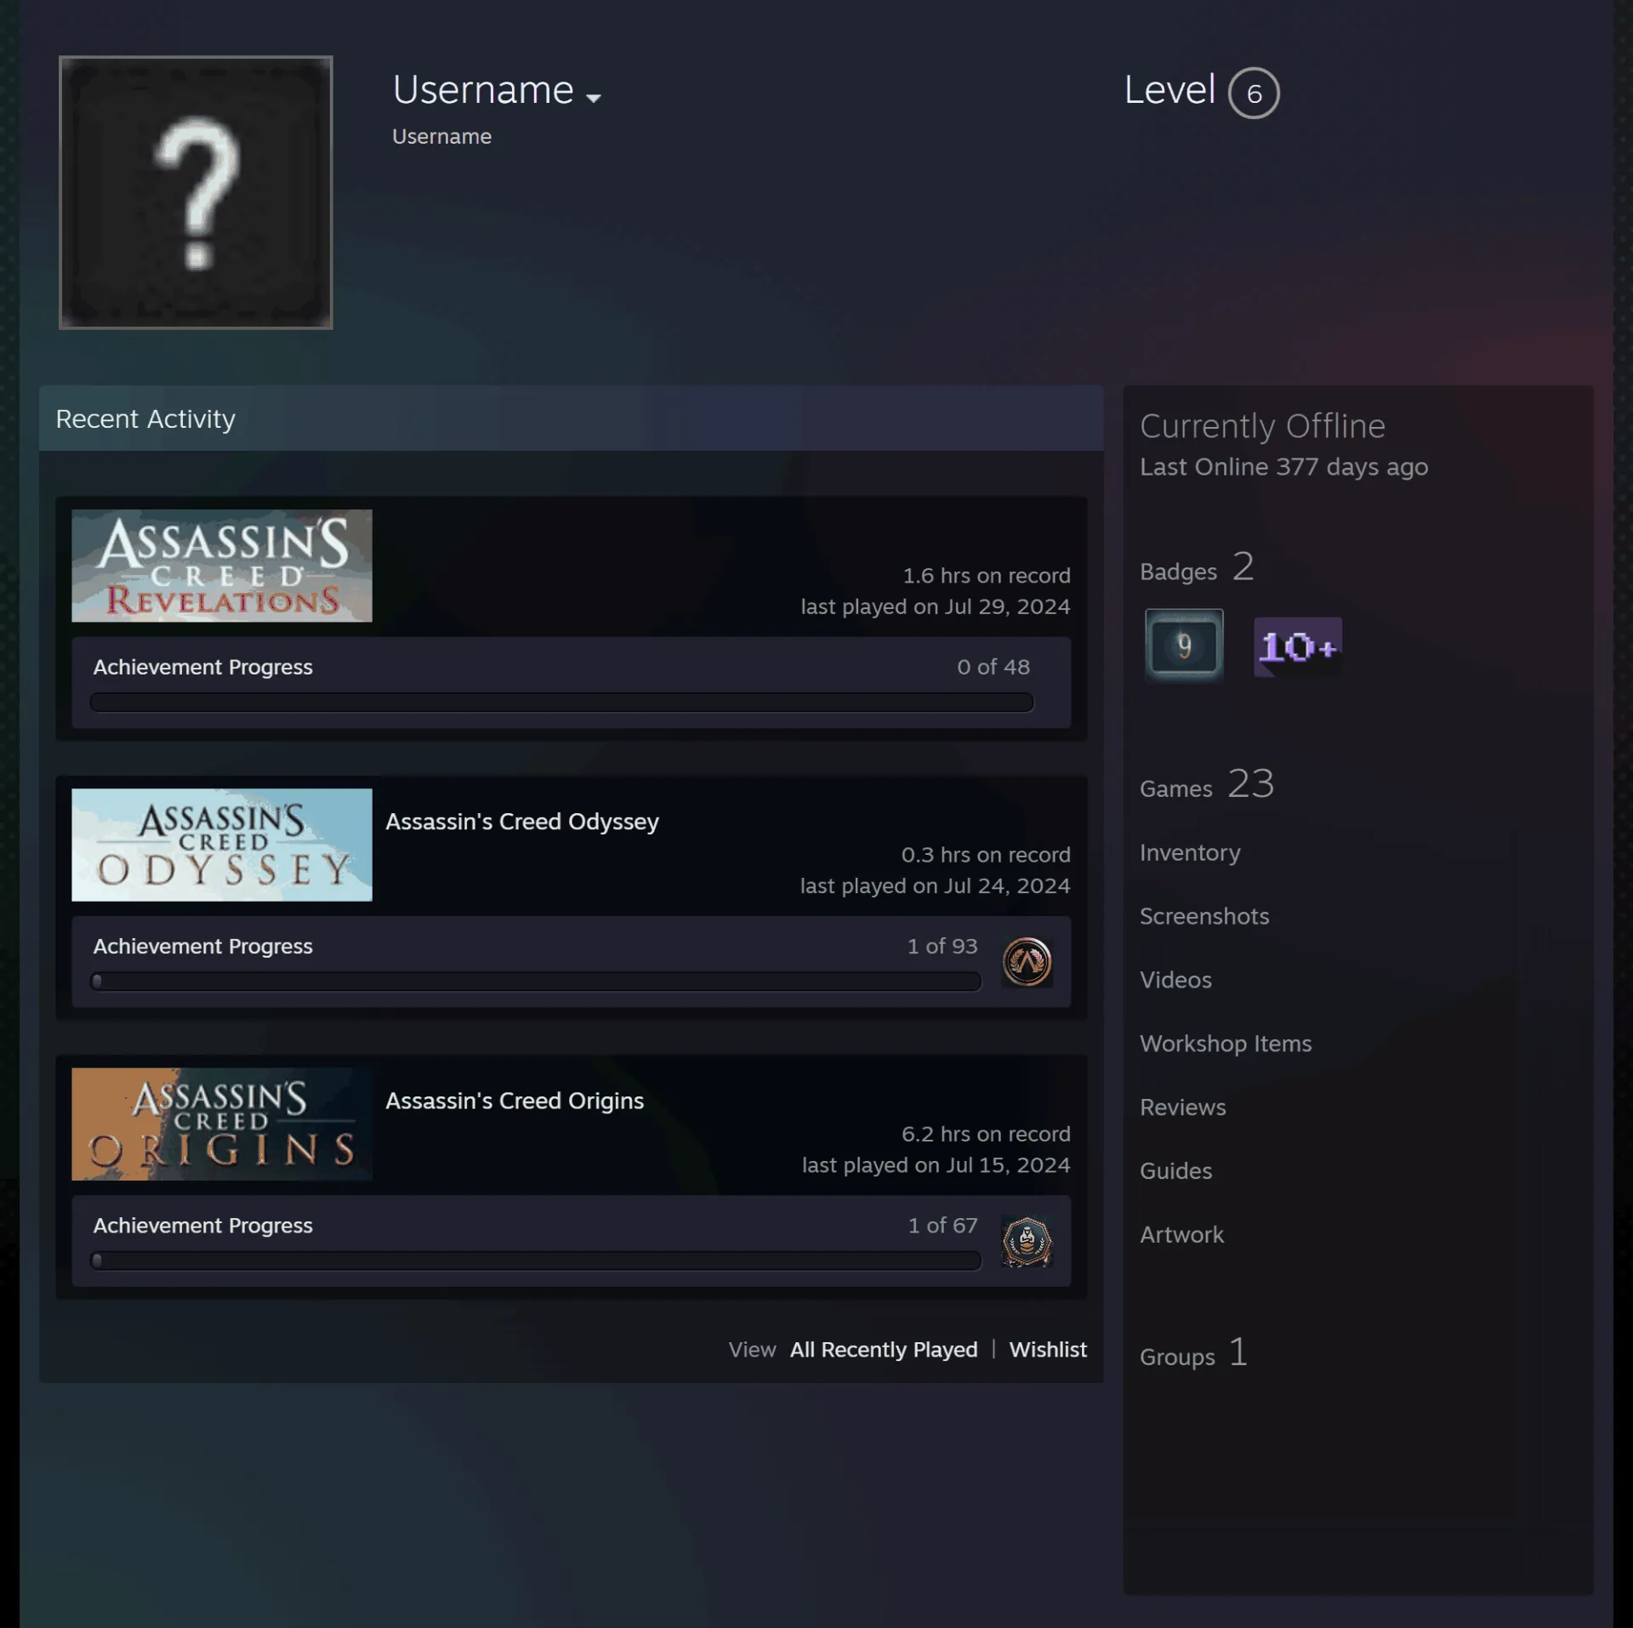Click the Origins achievement progress bar
The height and width of the screenshot is (1628, 1633).
[536, 1261]
